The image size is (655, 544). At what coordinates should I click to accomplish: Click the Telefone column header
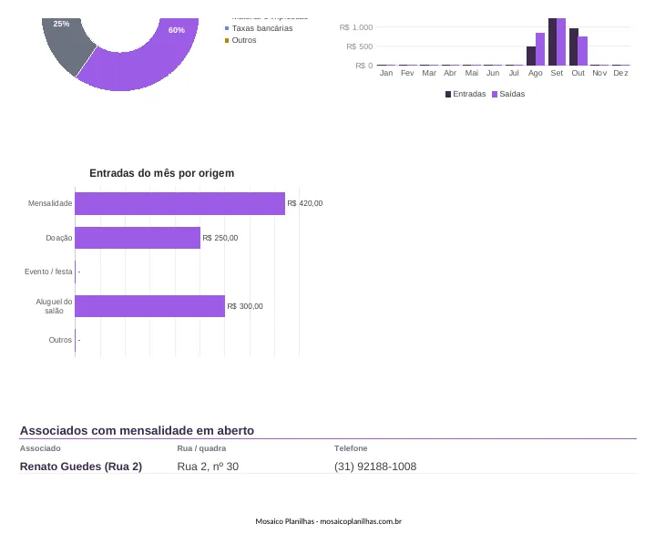pyautogui.click(x=351, y=448)
